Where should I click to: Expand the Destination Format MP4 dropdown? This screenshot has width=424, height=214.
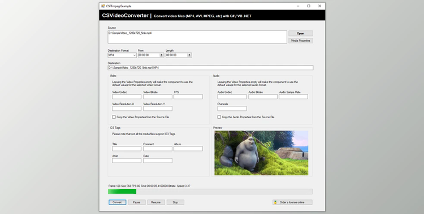135,55
